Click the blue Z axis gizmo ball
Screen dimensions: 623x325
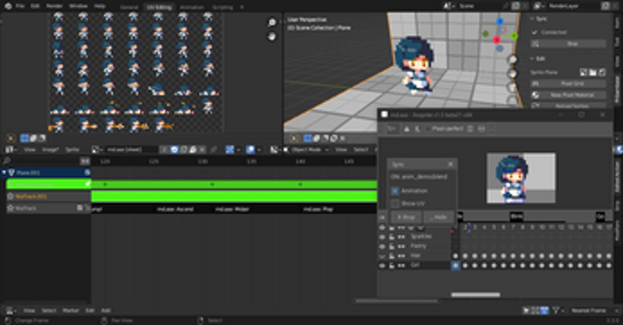tap(500, 21)
